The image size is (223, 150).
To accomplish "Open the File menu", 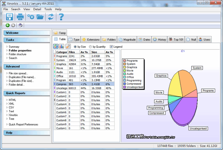I will click(x=6, y=9).
